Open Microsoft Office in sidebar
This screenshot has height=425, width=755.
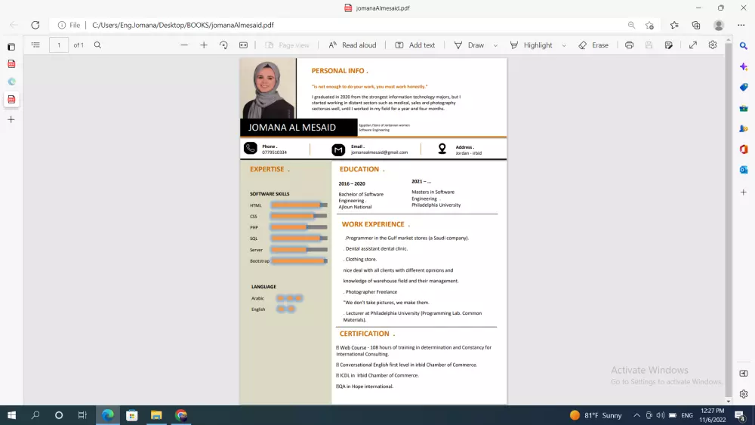point(744,149)
